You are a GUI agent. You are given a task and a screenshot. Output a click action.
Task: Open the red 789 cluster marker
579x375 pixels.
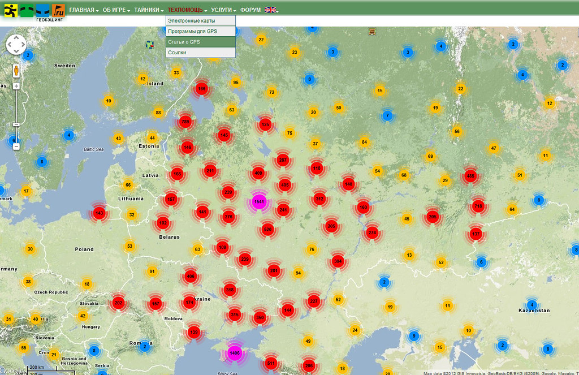point(185,122)
